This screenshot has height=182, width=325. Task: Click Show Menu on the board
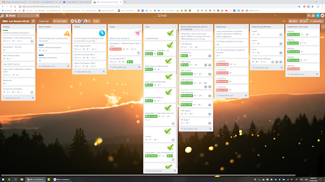pos(316,21)
